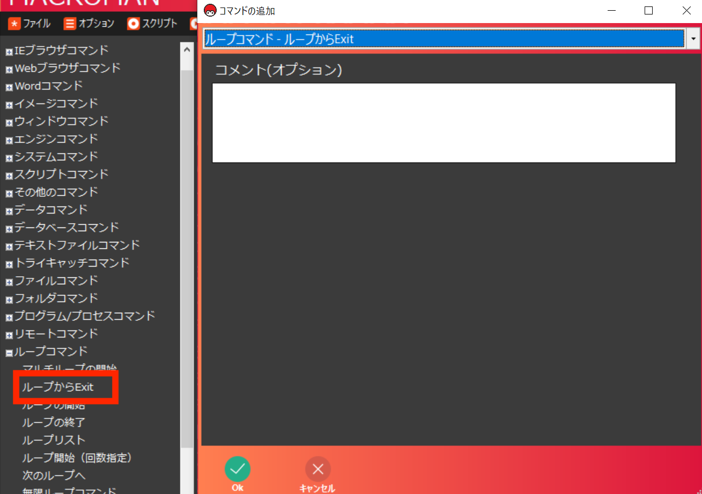The image size is (702, 494).
Task: Select リモートコマンド in the tree
Action: 56,334
